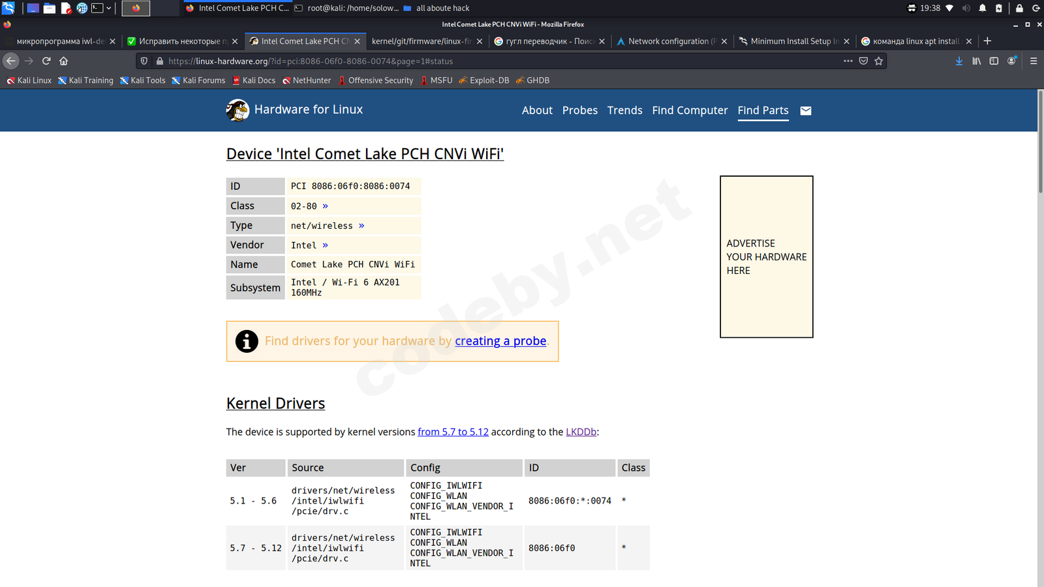The height and width of the screenshot is (587, 1044).
Task: Lock the screen with padlock icon
Action: click(x=1019, y=8)
